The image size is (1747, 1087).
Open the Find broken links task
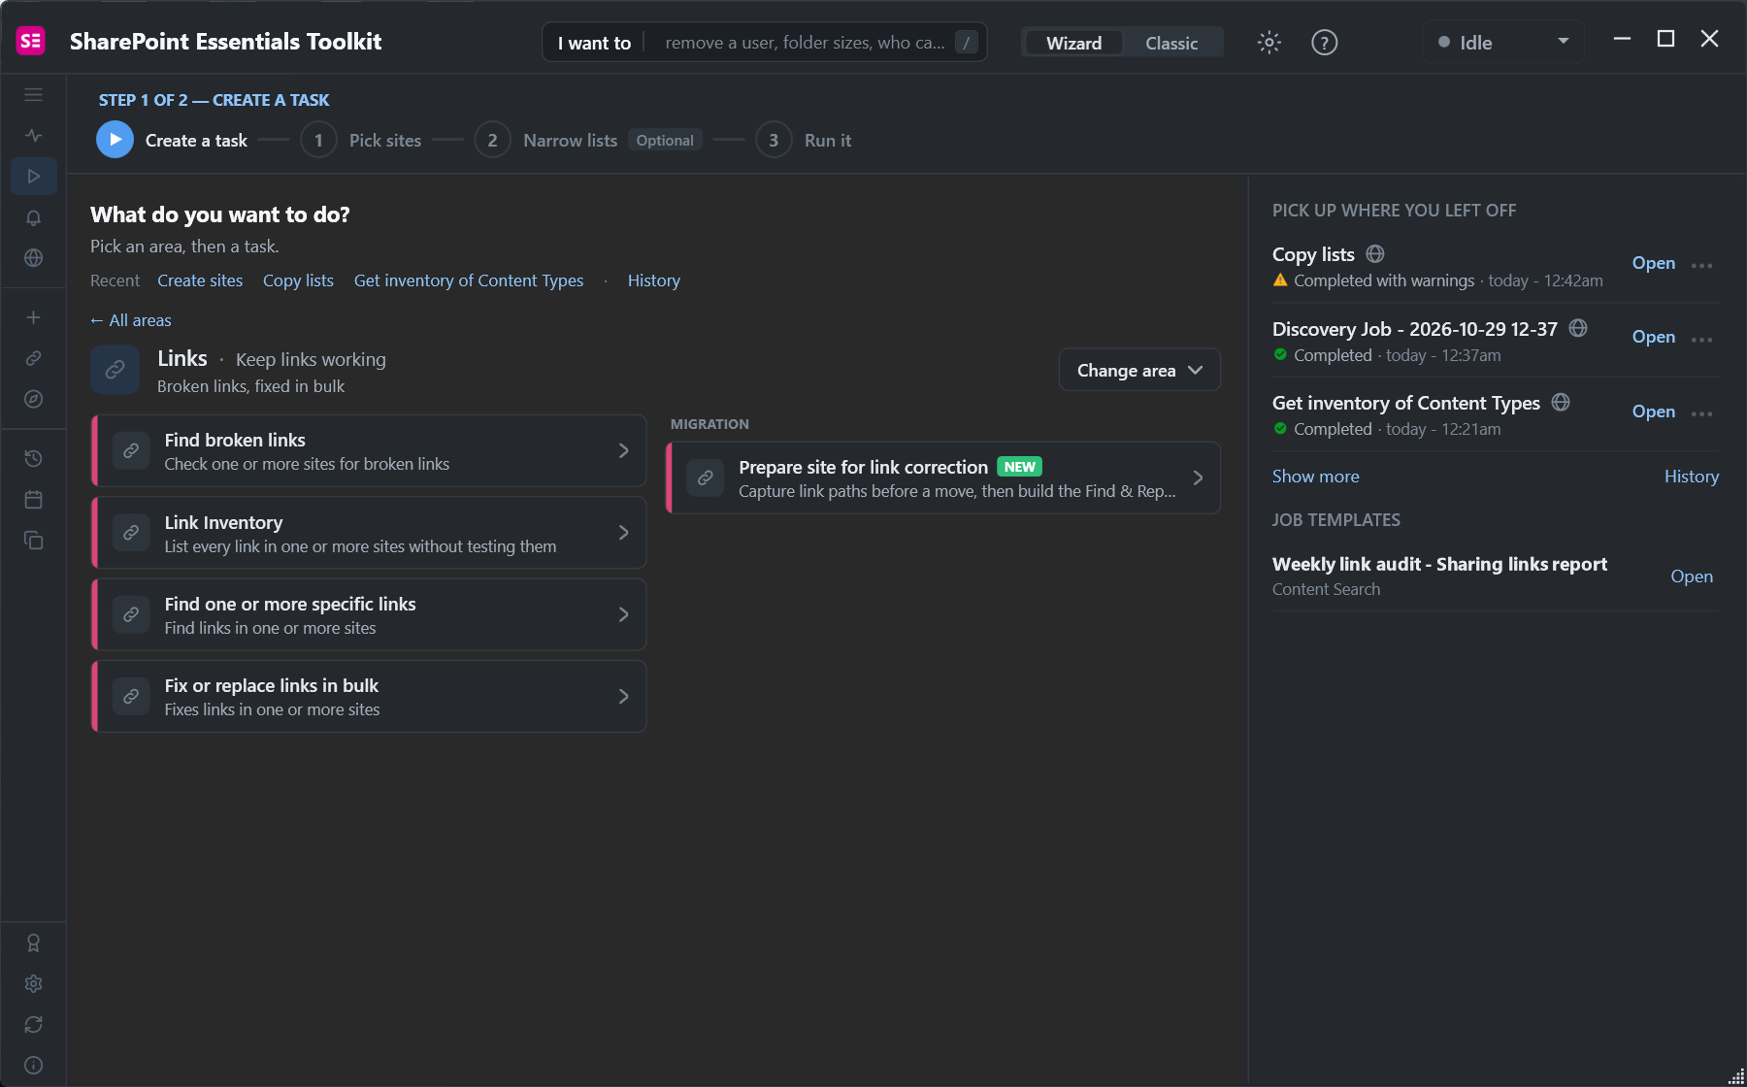369,451
